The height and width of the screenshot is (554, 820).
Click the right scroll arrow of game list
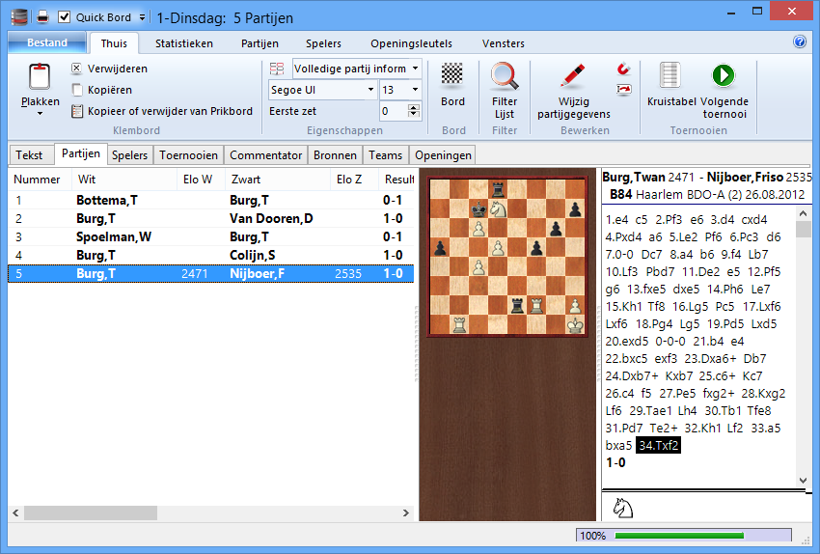click(406, 512)
